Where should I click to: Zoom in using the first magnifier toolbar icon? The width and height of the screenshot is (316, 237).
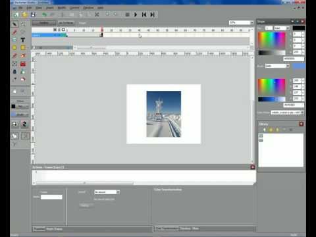[107, 14]
